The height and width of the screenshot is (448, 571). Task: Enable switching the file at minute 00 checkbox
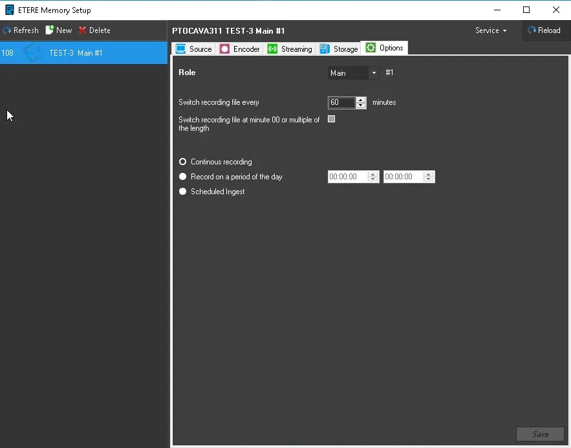(332, 119)
